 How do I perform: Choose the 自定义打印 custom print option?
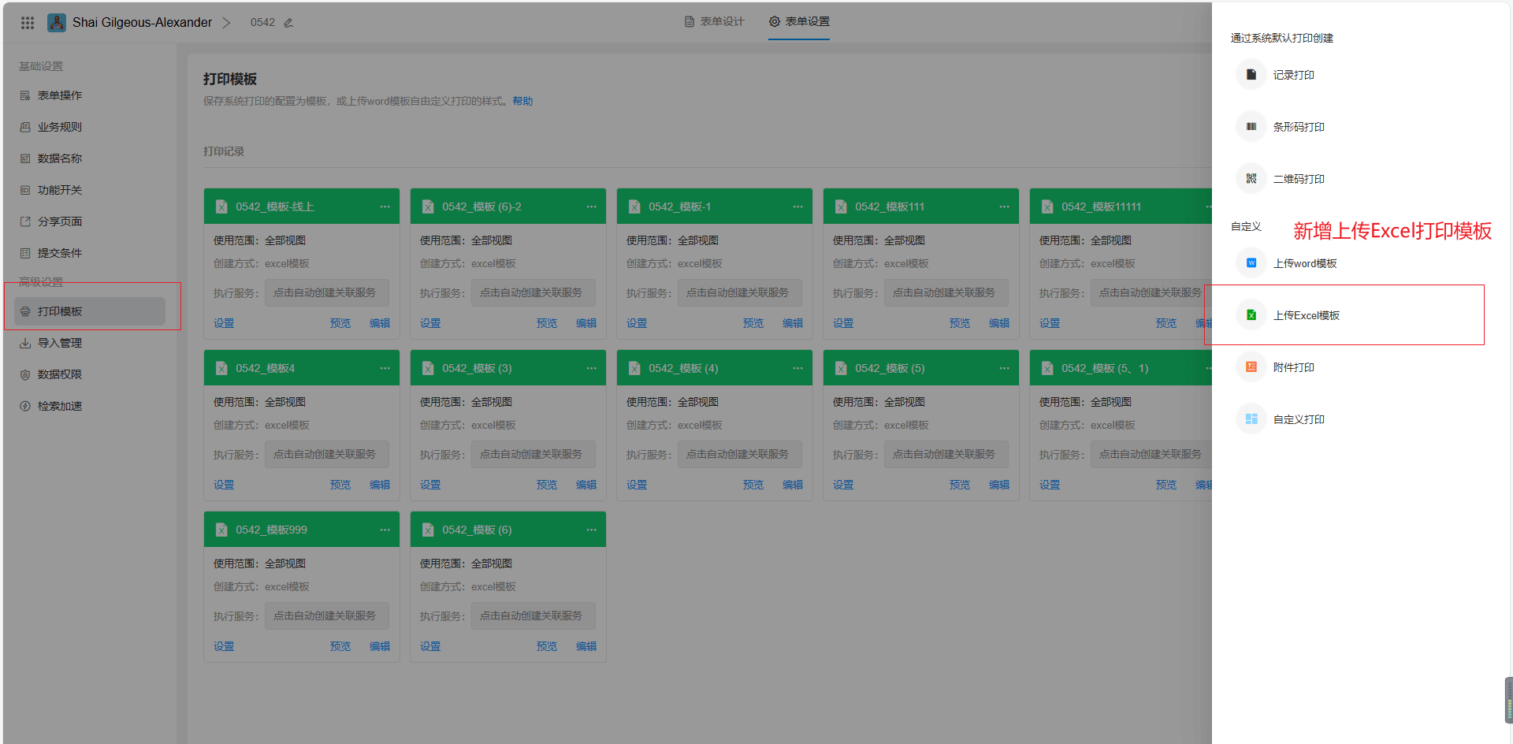(x=1298, y=419)
